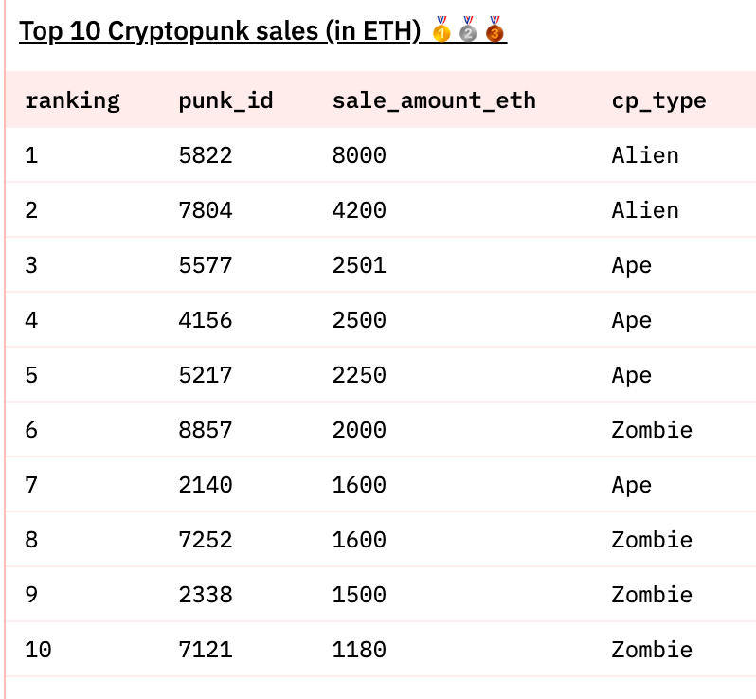Open the Top 10 Cryptopunk sales heading link

point(220,31)
